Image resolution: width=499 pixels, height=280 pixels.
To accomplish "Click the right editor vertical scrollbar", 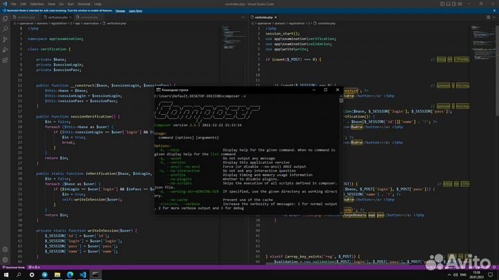I will 497,71.
